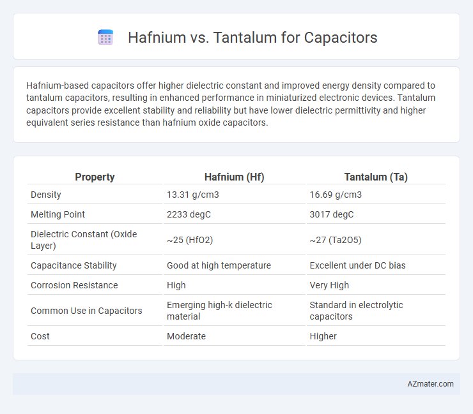Select the 'High' corrosion resistance cell
Screen dimensions: 473x414
(x=176, y=285)
